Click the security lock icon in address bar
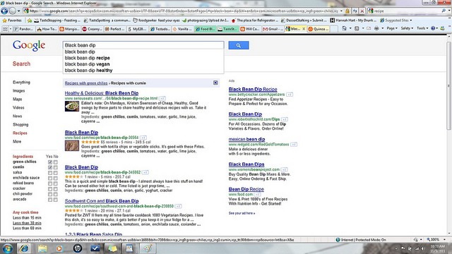452x254 pixels. click(347, 11)
